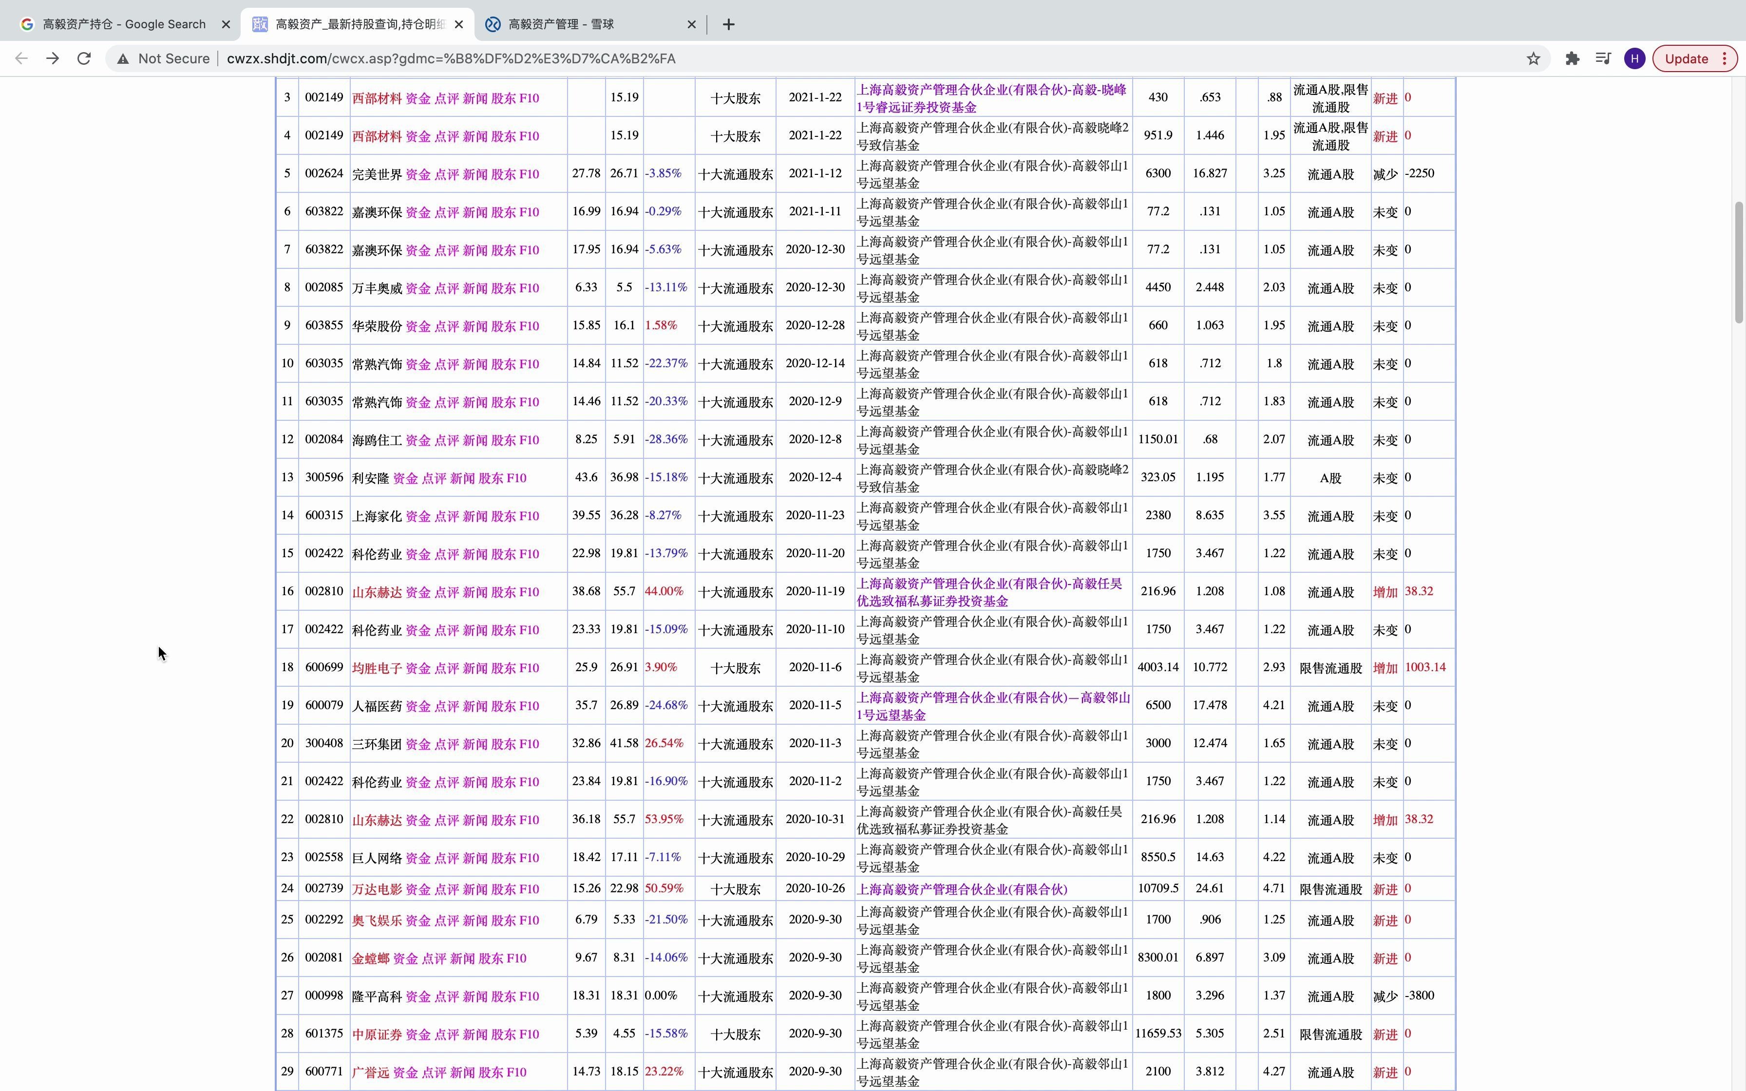Click the page vertical scrollbar thumb

(1739, 263)
